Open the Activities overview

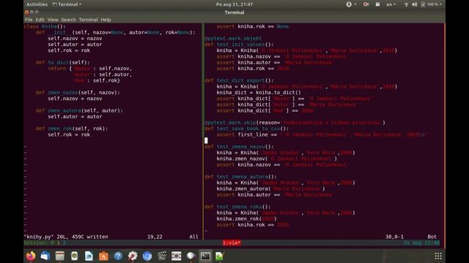click(x=37, y=4)
